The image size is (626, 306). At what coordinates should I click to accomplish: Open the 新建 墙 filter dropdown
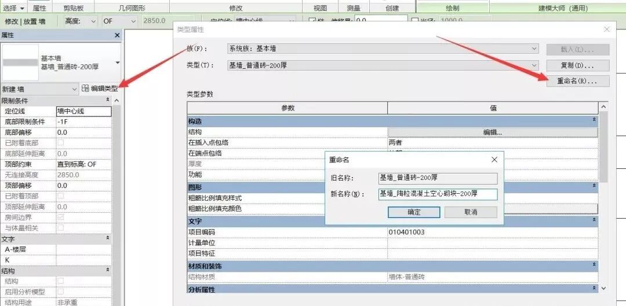(x=74, y=89)
